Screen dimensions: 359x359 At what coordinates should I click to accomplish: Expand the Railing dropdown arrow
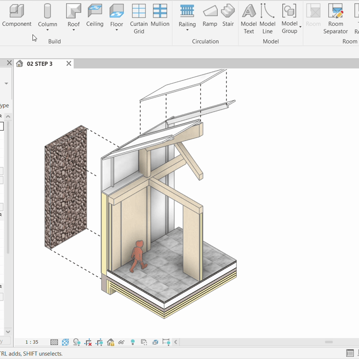[187, 30]
